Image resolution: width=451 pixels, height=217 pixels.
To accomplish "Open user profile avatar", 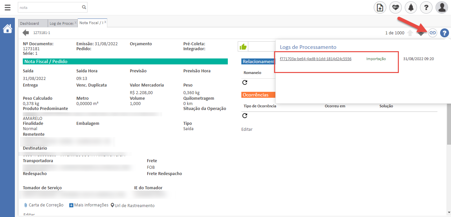I will [x=441, y=7].
